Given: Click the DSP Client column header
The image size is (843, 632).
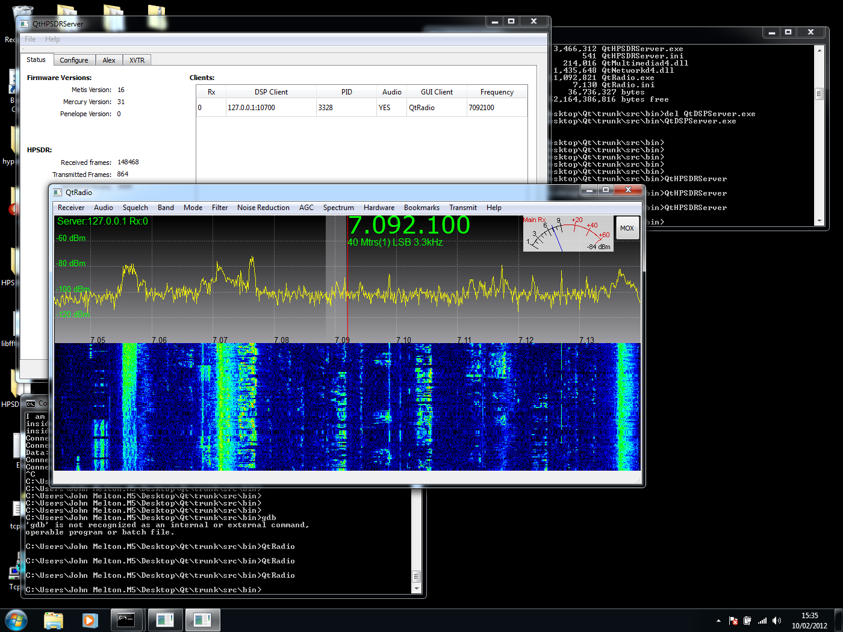Looking at the screenshot, I should [x=271, y=92].
